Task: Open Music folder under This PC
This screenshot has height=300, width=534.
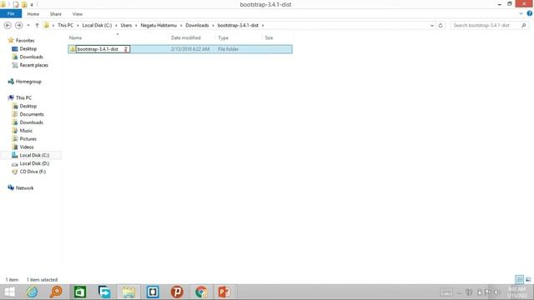Action: pyautogui.click(x=26, y=131)
